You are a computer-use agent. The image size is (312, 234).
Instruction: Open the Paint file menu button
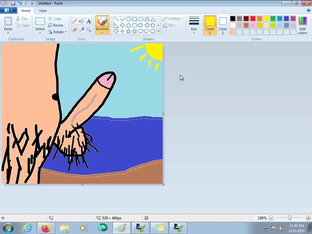[x=8, y=10]
